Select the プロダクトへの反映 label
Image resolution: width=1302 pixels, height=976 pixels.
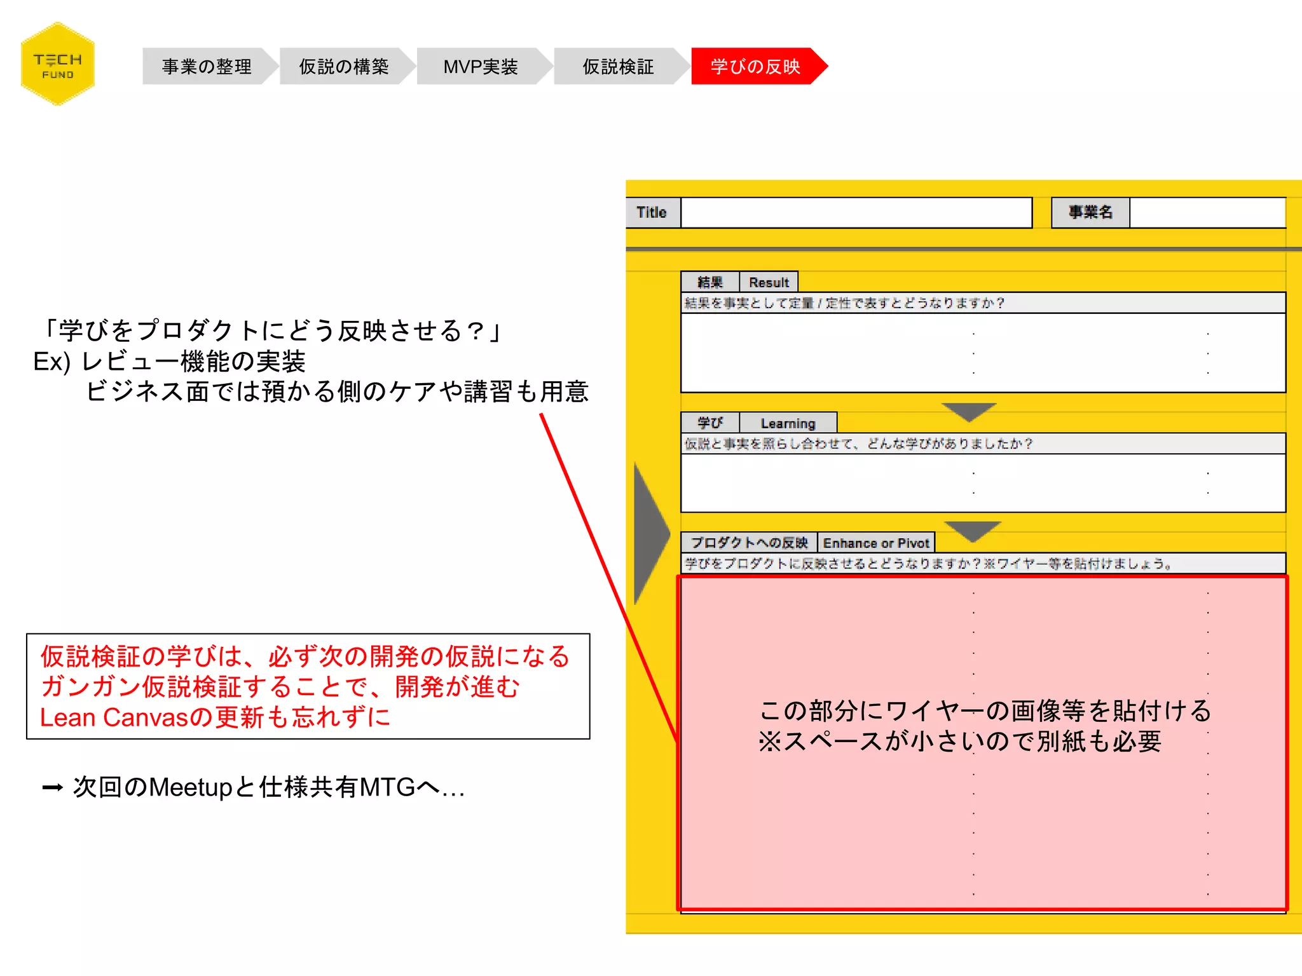point(749,543)
